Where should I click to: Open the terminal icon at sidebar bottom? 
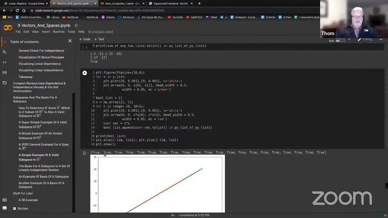(4, 208)
